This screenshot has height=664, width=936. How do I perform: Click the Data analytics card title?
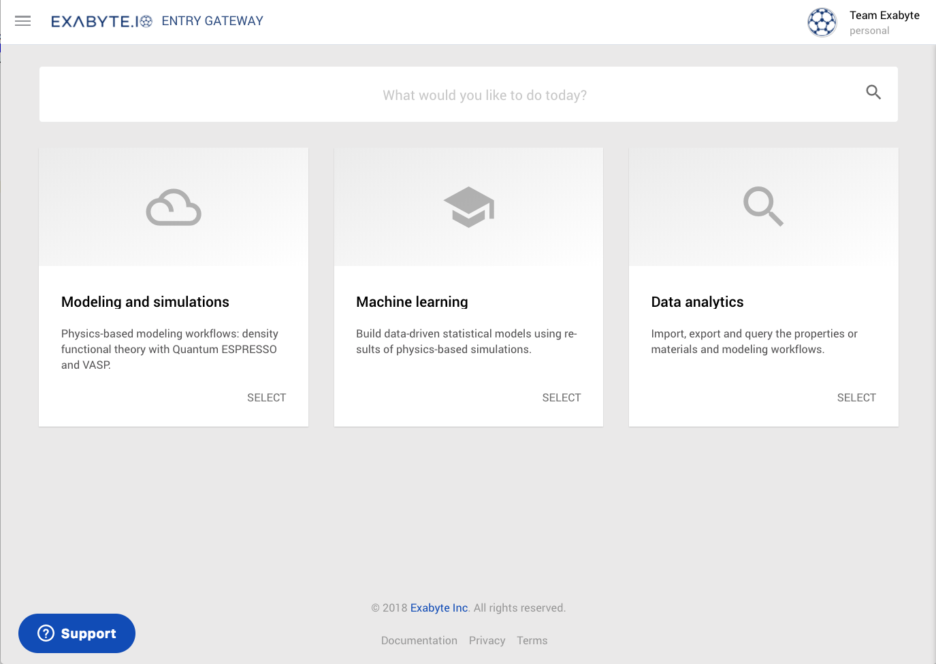[697, 302]
